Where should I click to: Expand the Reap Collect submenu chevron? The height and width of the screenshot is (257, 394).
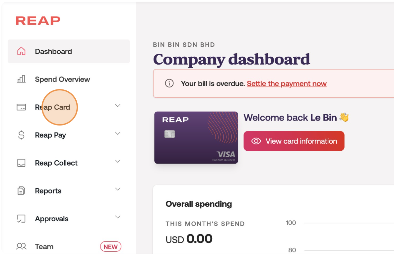pos(117,161)
